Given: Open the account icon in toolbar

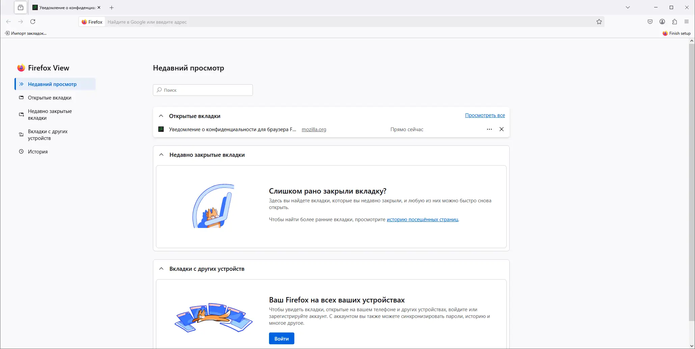Looking at the screenshot, I should pyautogui.click(x=662, y=22).
